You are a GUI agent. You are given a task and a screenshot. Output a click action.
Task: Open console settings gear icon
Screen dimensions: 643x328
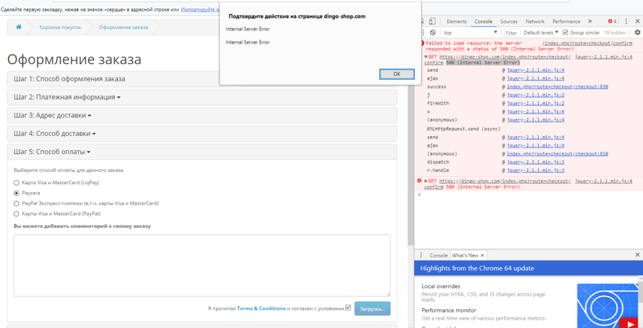(637, 33)
